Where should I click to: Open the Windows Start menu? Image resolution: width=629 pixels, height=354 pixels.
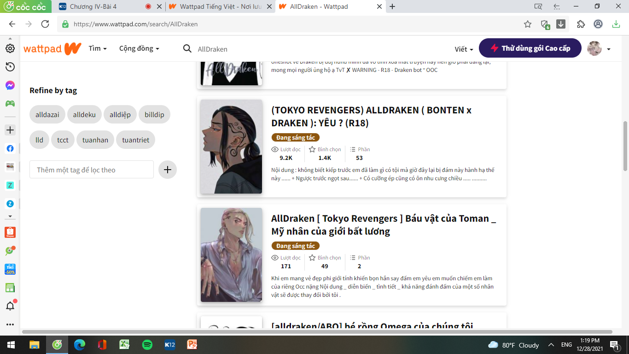coord(11,344)
